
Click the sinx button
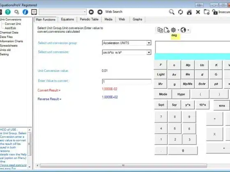coord(222,105)
